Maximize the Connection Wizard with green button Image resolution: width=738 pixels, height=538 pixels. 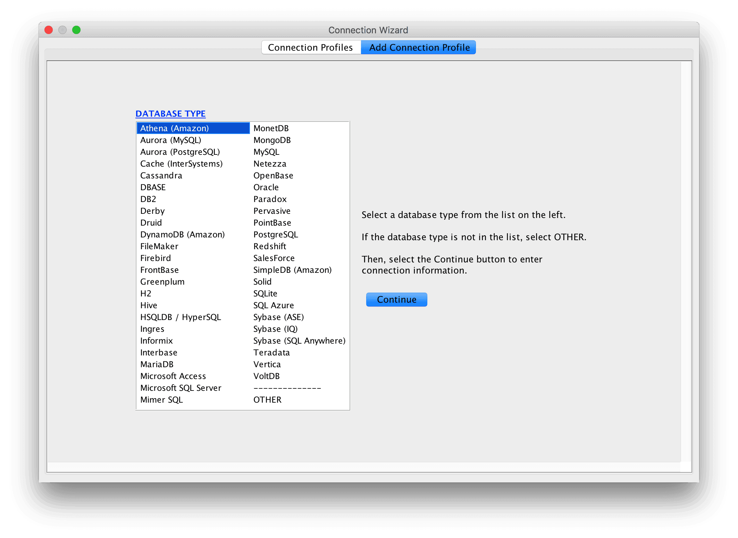coord(76,30)
